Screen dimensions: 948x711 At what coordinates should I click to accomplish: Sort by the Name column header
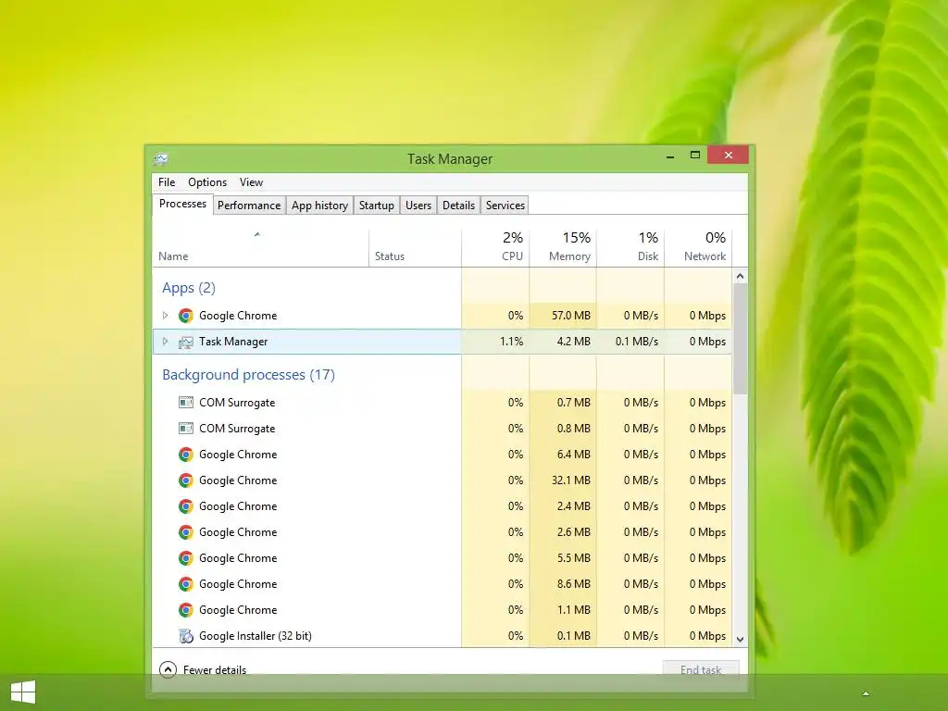(x=260, y=248)
